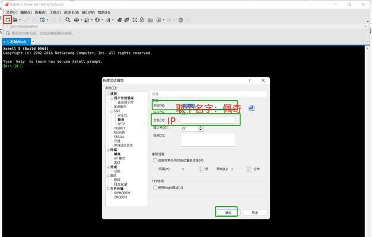The width and height of the screenshot is (372, 237).
Task: Click the Open session folder icon
Action: click(x=15, y=20)
